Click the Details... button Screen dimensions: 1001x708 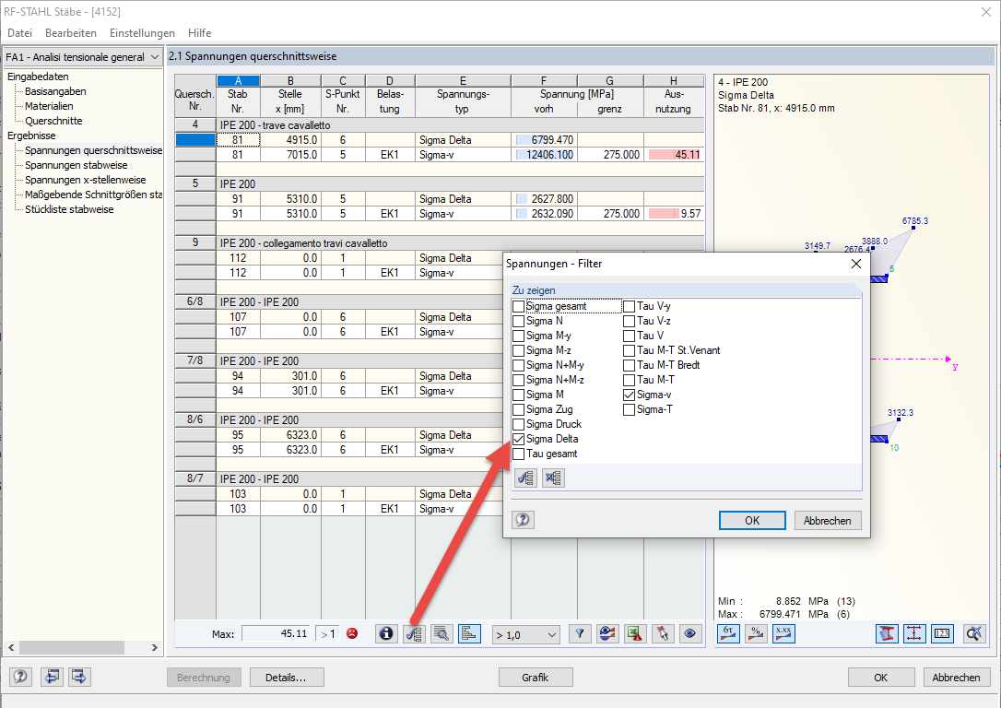(x=287, y=678)
